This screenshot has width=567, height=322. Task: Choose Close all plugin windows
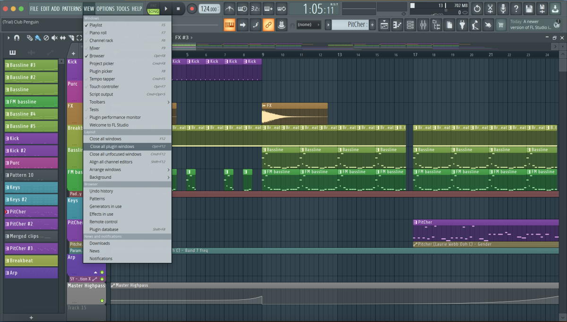(x=112, y=147)
